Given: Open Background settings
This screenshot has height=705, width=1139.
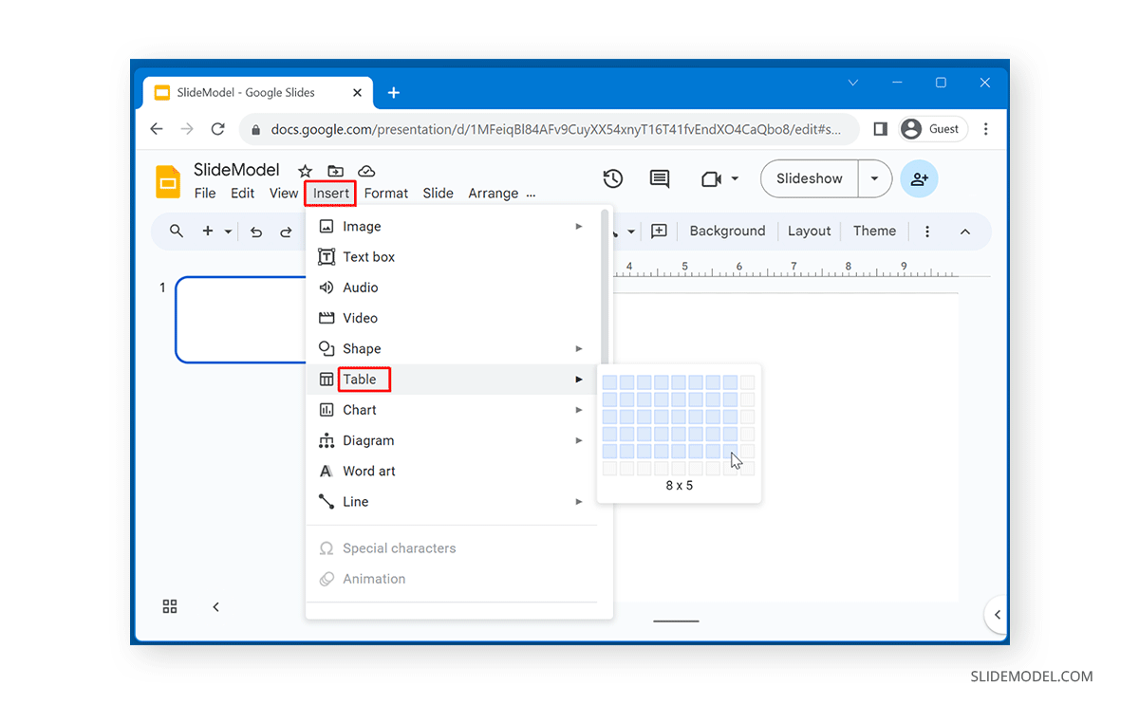Looking at the screenshot, I should click(x=727, y=231).
